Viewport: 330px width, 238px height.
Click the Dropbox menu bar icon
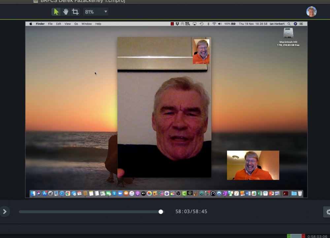coord(177,24)
